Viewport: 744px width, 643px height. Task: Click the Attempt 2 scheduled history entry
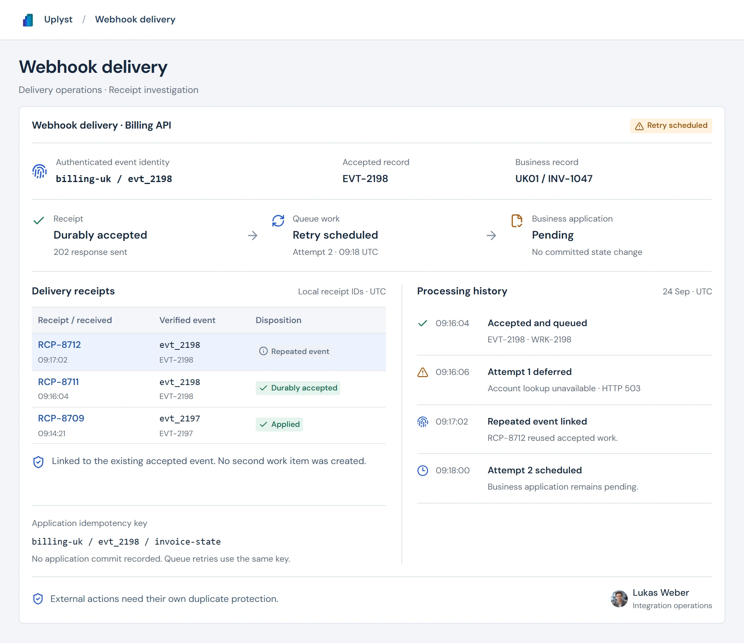(564, 478)
